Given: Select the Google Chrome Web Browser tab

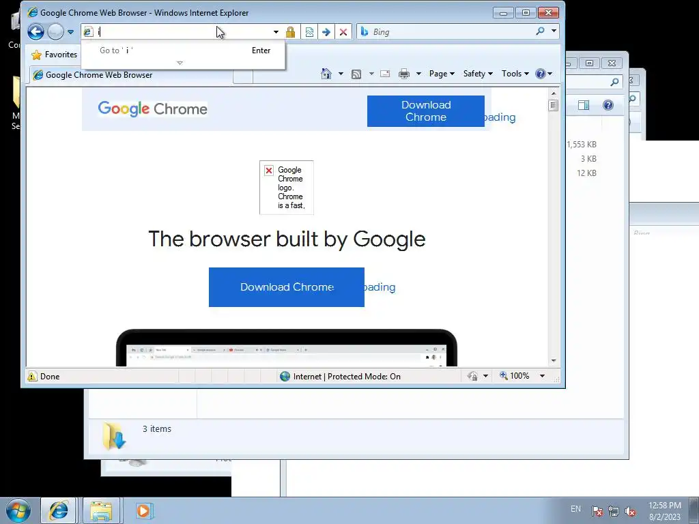Looking at the screenshot, I should point(131,75).
